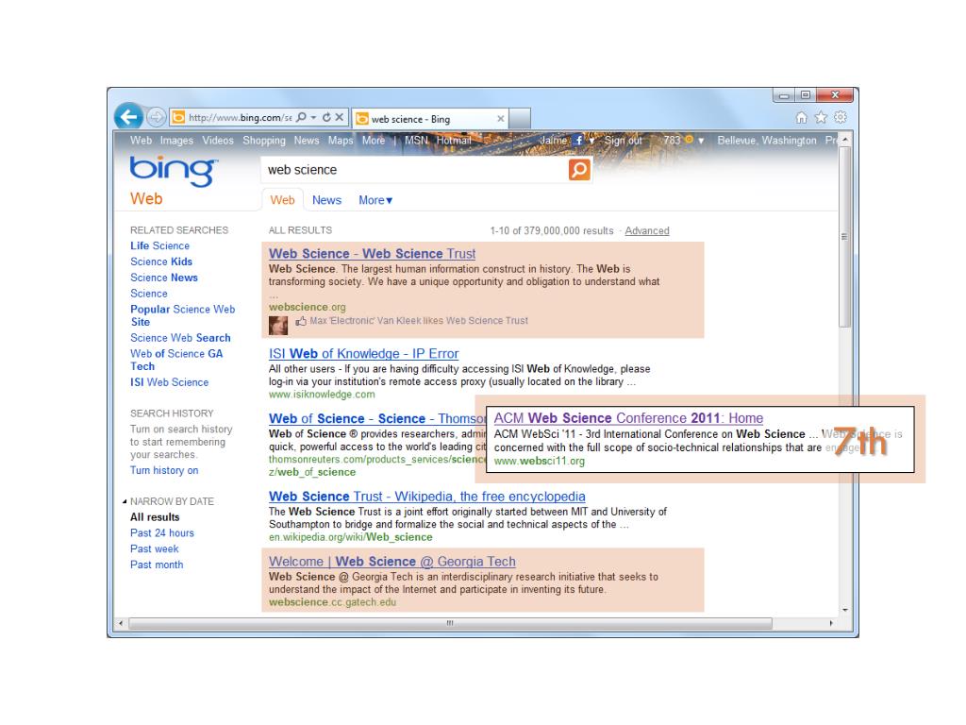Select the All results date filter
This screenshot has height=725, width=966.
click(155, 517)
